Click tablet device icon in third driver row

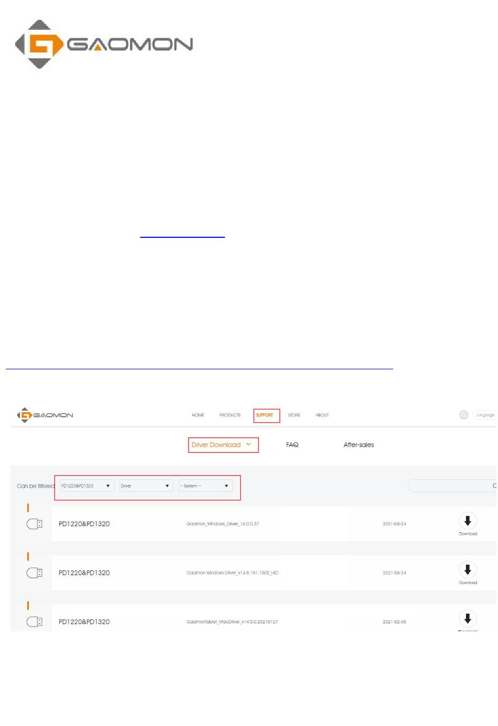[35, 622]
